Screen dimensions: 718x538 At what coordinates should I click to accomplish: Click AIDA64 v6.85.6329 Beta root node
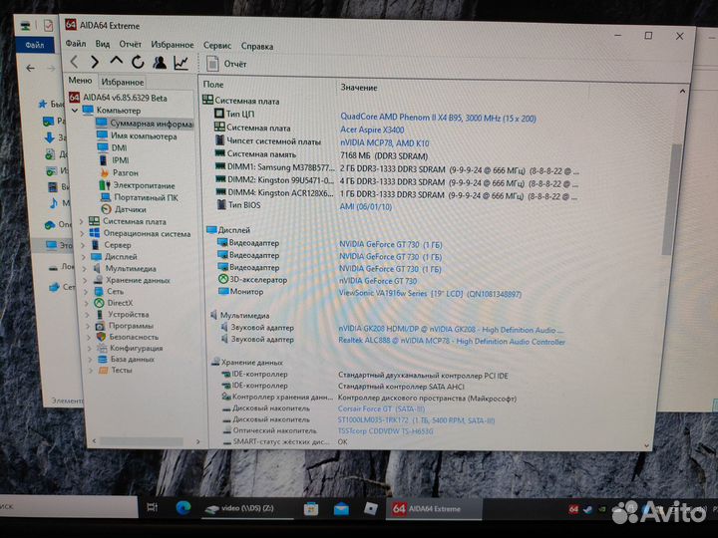(x=118, y=98)
